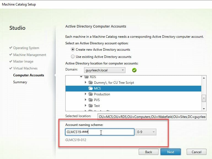Click the Dummy folder icon in tree

point(91,82)
